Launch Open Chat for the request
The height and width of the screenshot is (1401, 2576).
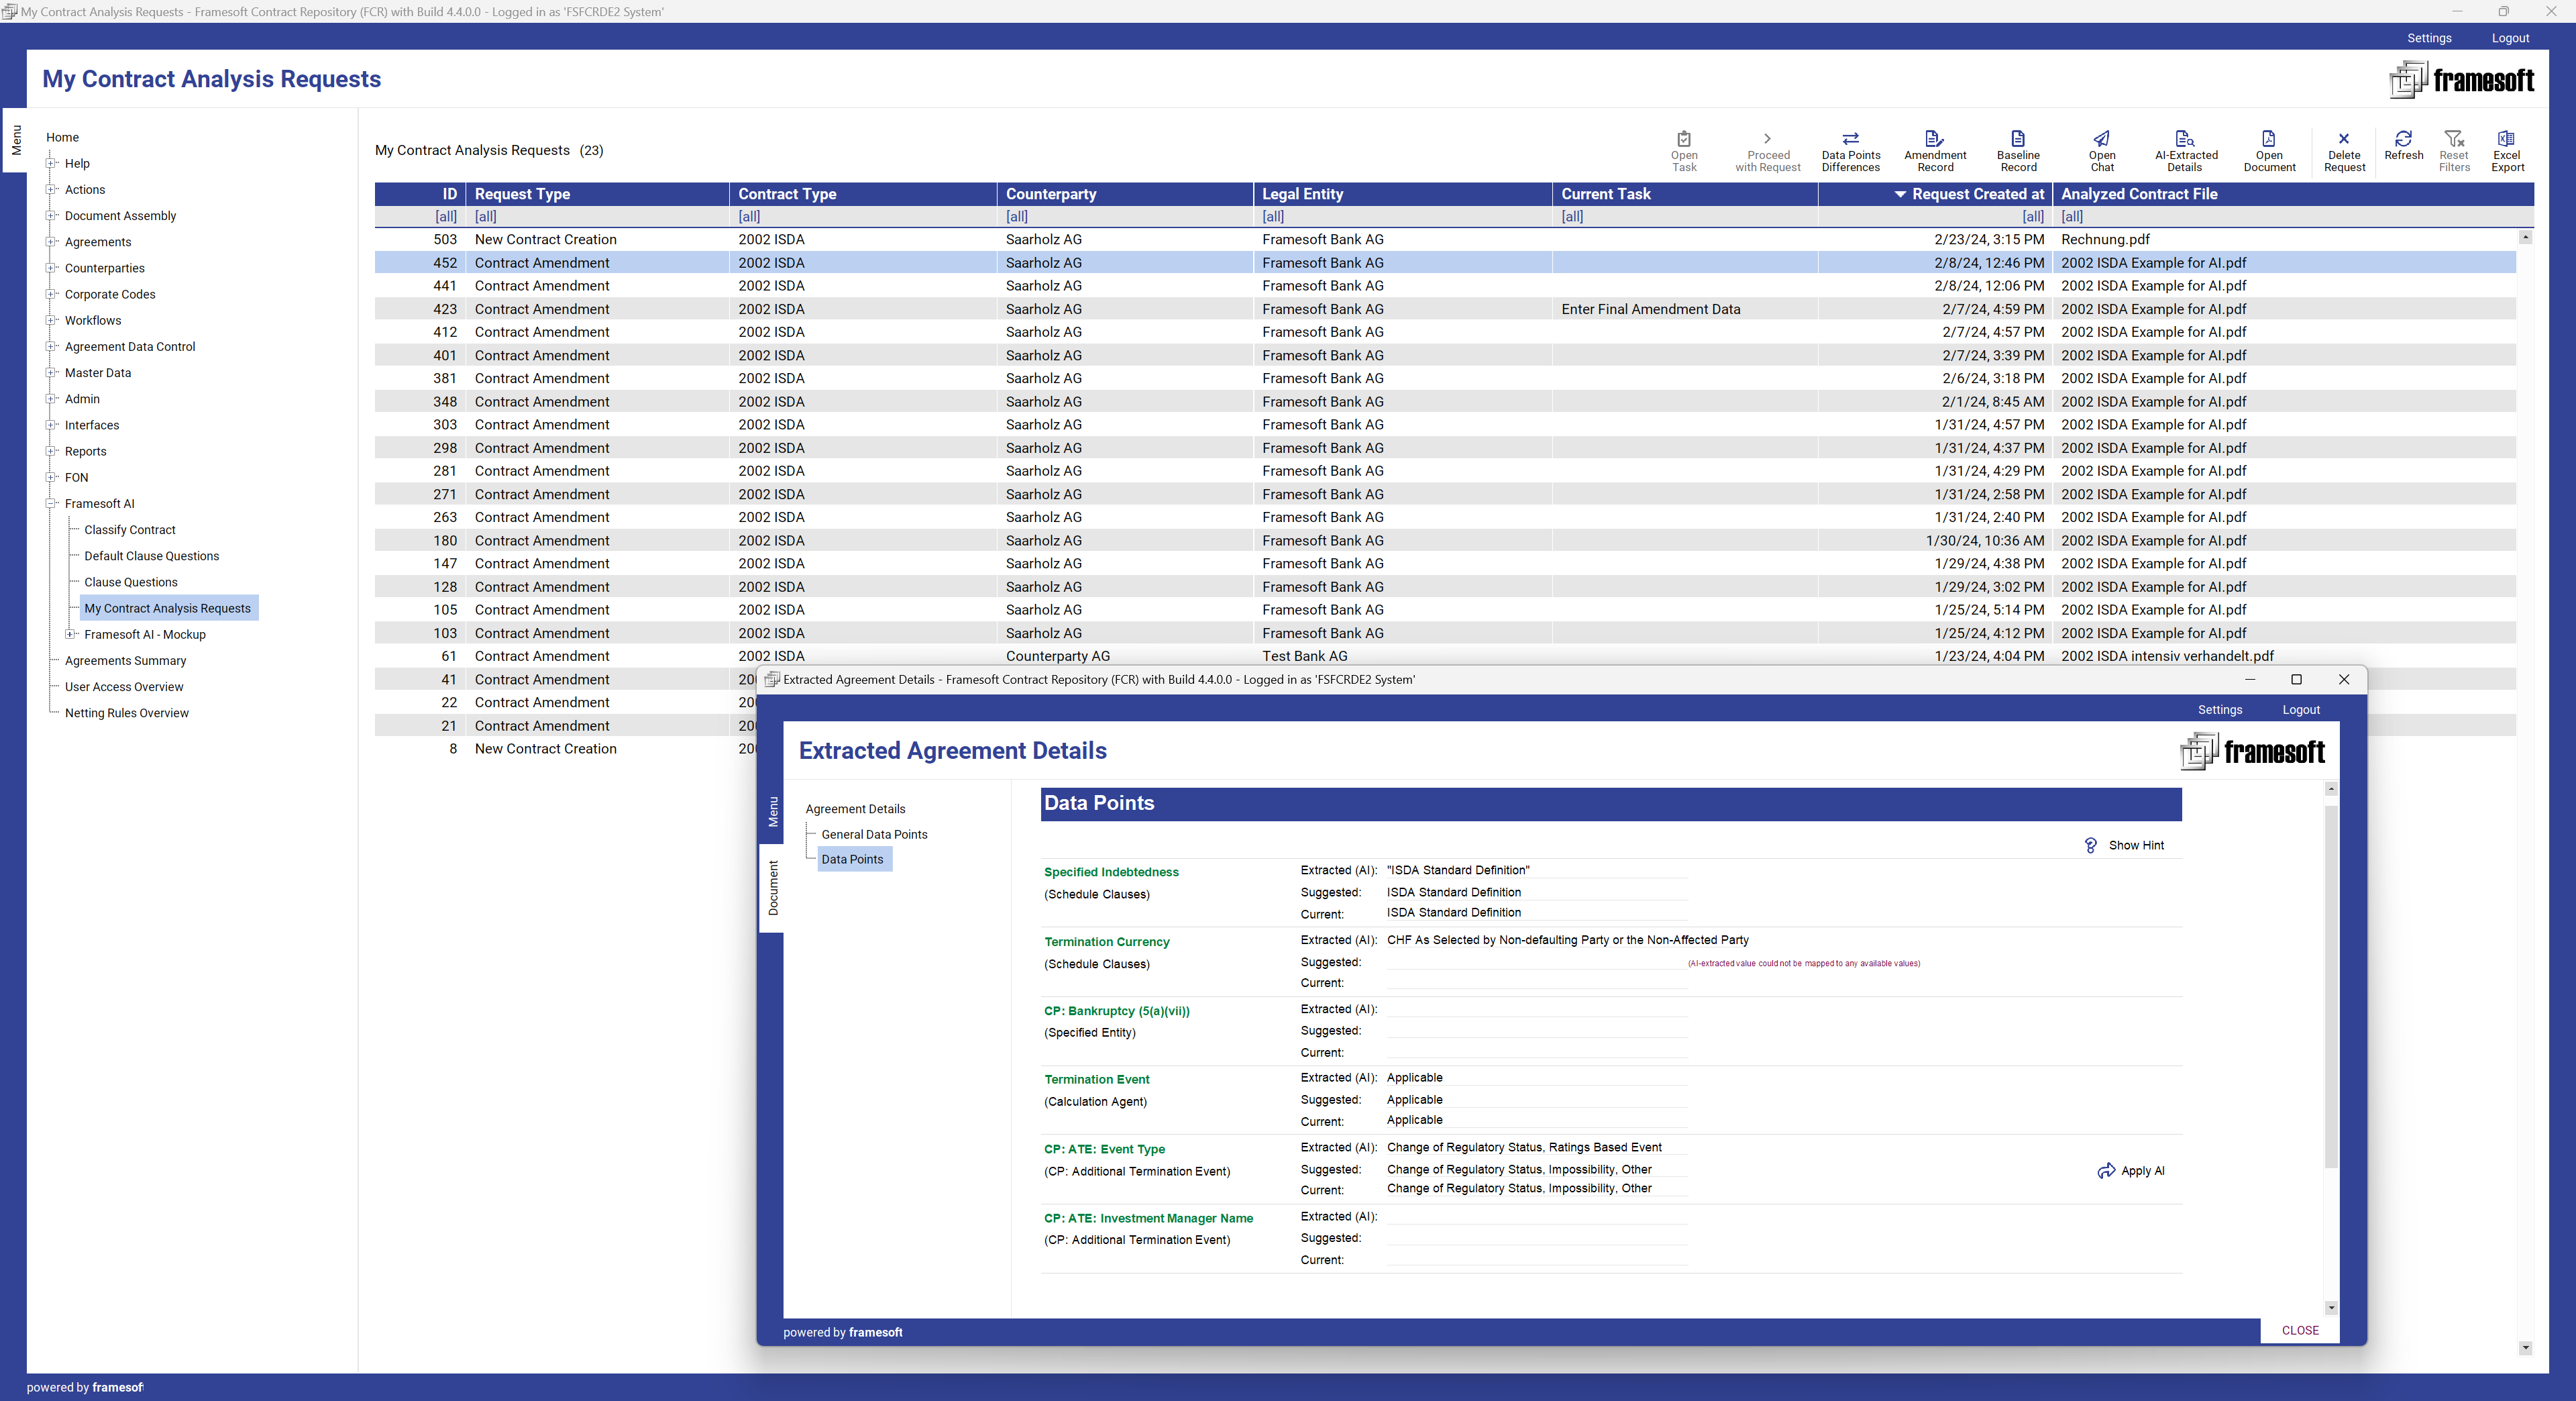click(x=2101, y=150)
